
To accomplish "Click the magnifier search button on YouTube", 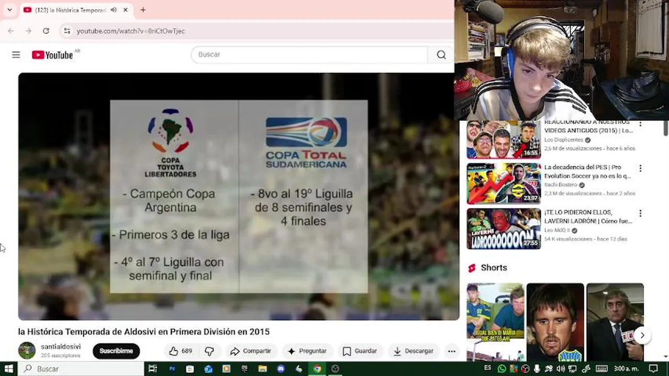I will pos(441,55).
